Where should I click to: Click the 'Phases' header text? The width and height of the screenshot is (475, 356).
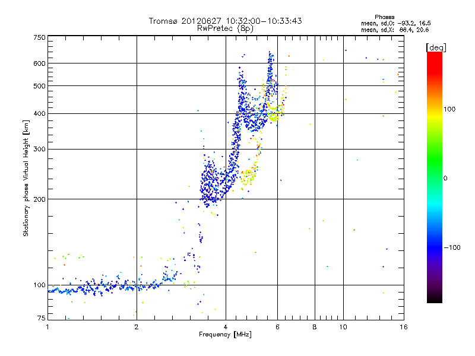coord(384,17)
